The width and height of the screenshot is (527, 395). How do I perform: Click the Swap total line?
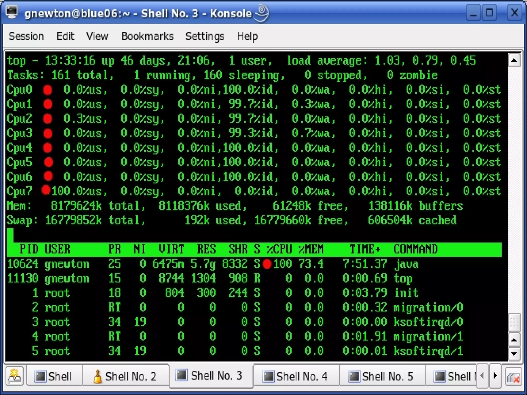coord(232,220)
